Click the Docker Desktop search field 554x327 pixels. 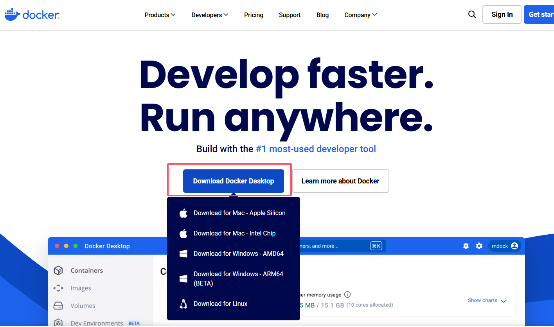coord(343,246)
